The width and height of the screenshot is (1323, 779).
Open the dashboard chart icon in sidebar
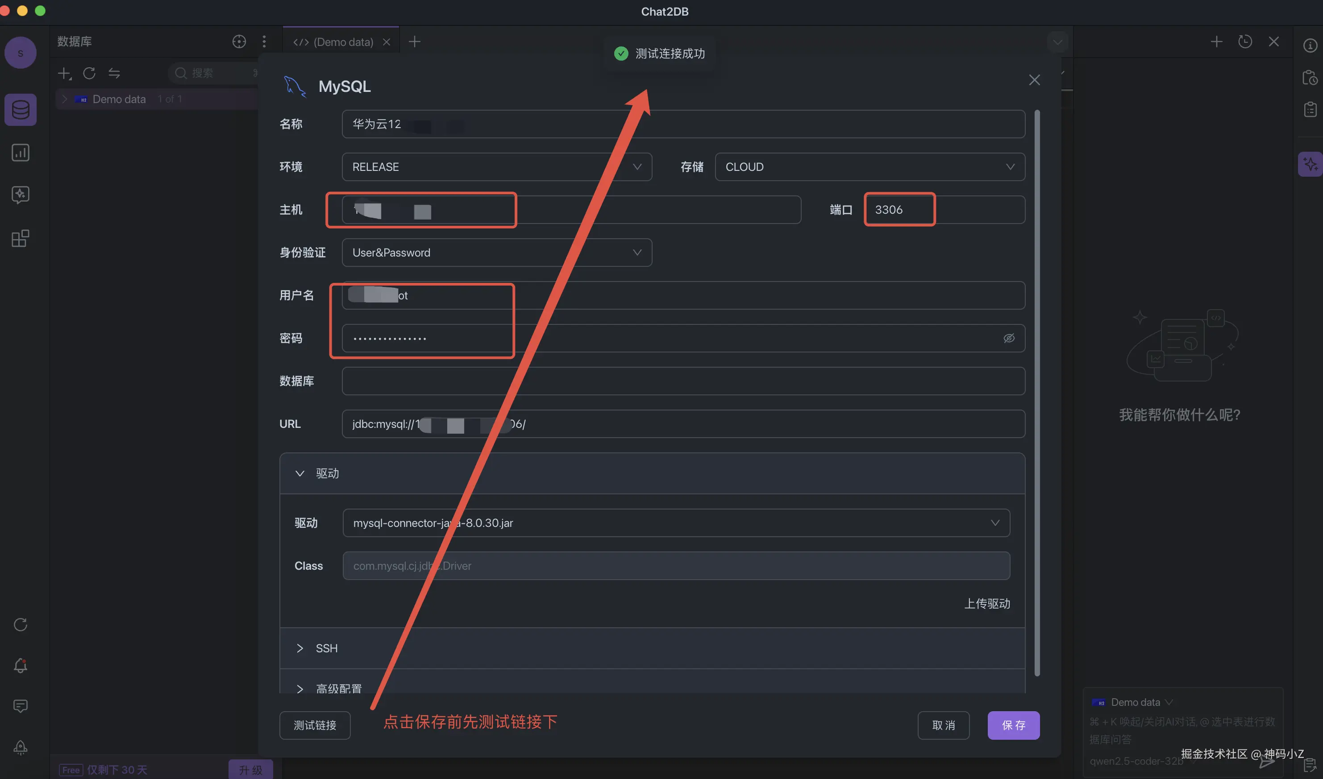point(21,153)
